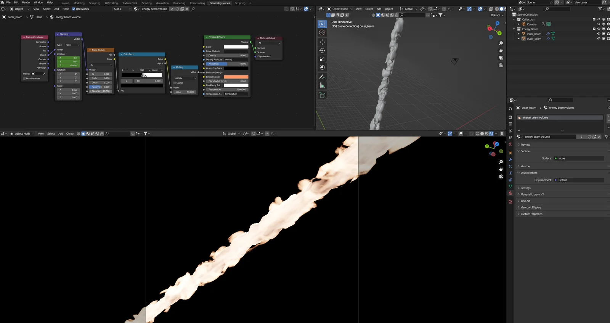This screenshot has height=323, width=610.
Task: Expand the Volume panel in properties
Action: (525, 166)
